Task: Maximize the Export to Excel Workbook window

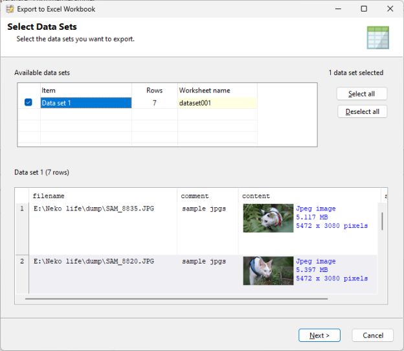Action: click(x=364, y=9)
